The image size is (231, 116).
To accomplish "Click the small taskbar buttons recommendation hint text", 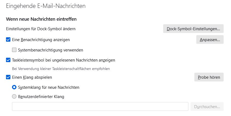I will 61,69.
